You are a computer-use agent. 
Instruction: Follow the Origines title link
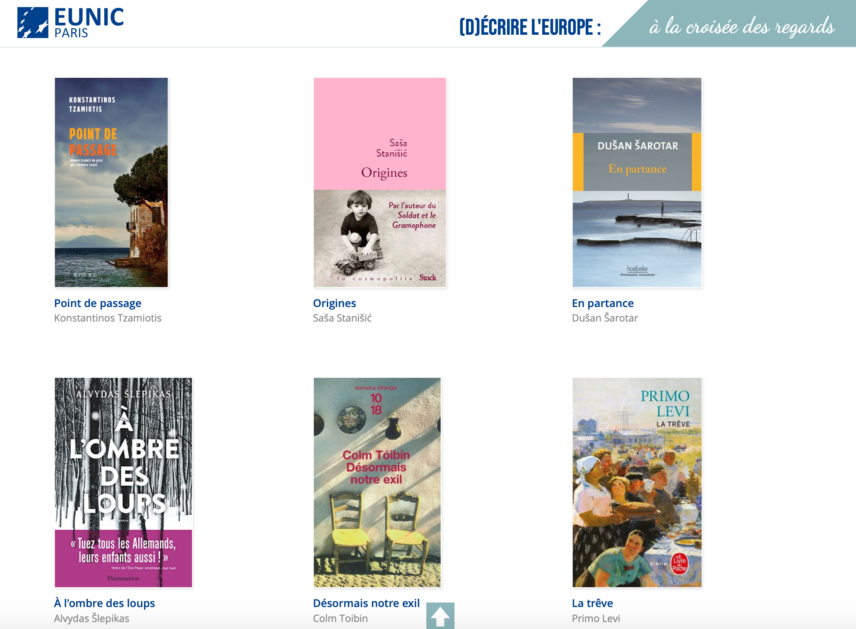coord(334,303)
